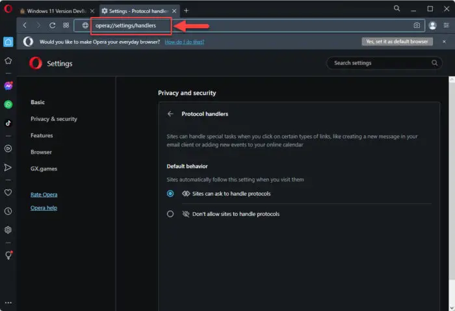The height and width of the screenshot is (311, 455).
Task: Click the back arrow beside Protocol handlers
Action: tap(170, 114)
